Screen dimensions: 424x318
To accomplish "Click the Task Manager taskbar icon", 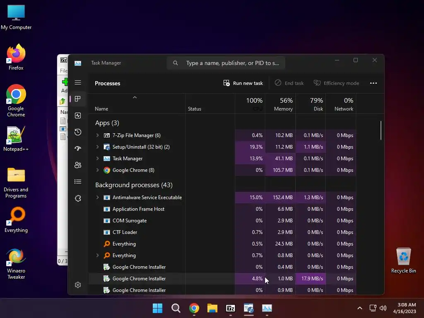I will (267, 308).
